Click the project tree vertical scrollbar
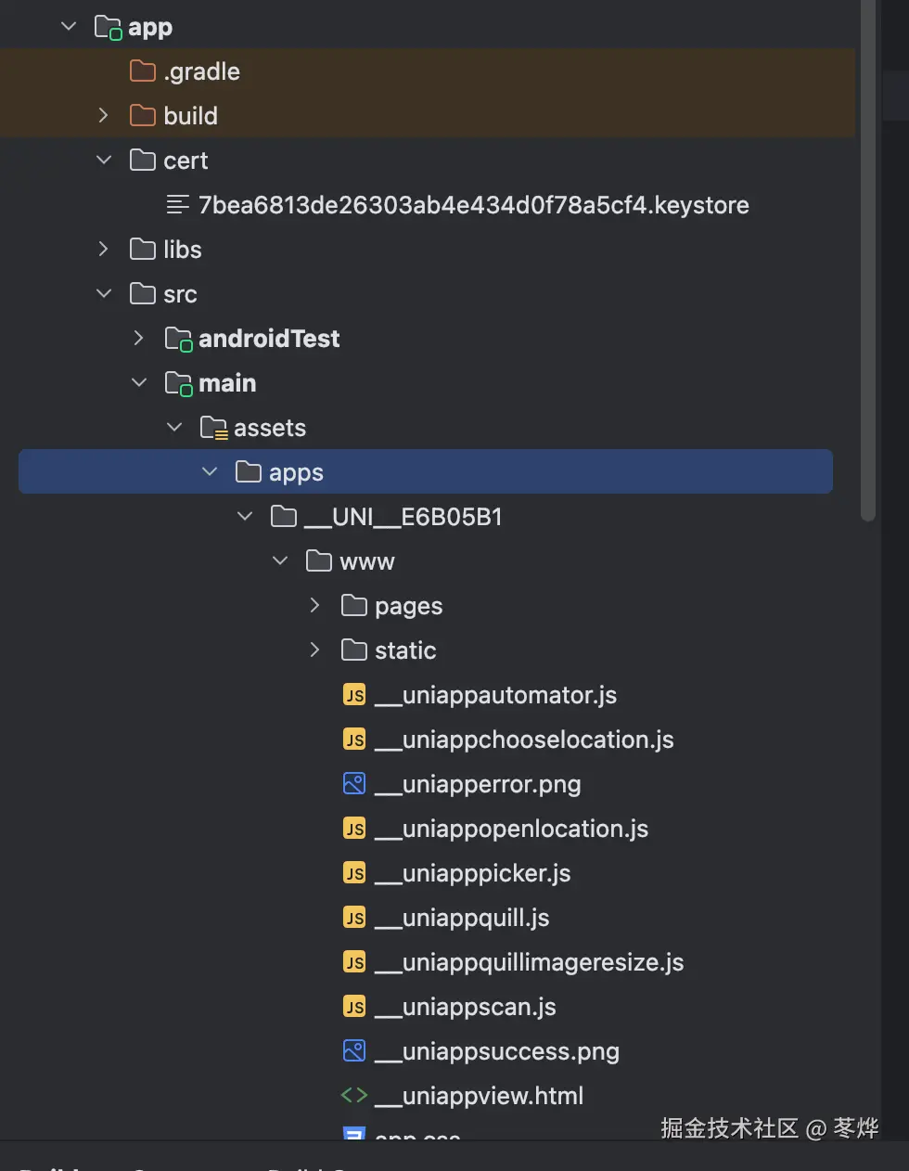The height and width of the screenshot is (1171, 909). (x=868, y=260)
